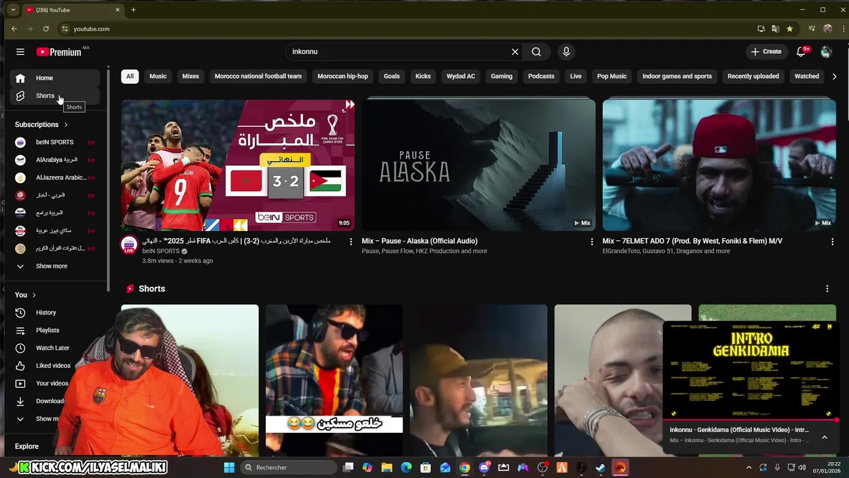Viewport: 849px width, 478px height.
Task: Open beIN SPORTS subscription channel
Action: click(54, 142)
